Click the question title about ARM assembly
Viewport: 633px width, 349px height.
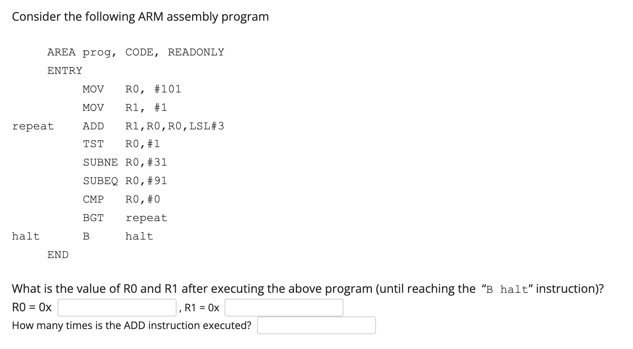(x=140, y=16)
